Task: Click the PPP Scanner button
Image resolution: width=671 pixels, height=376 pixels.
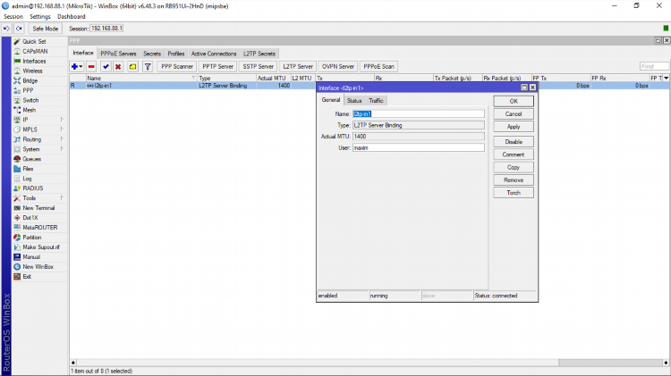Action: click(177, 67)
